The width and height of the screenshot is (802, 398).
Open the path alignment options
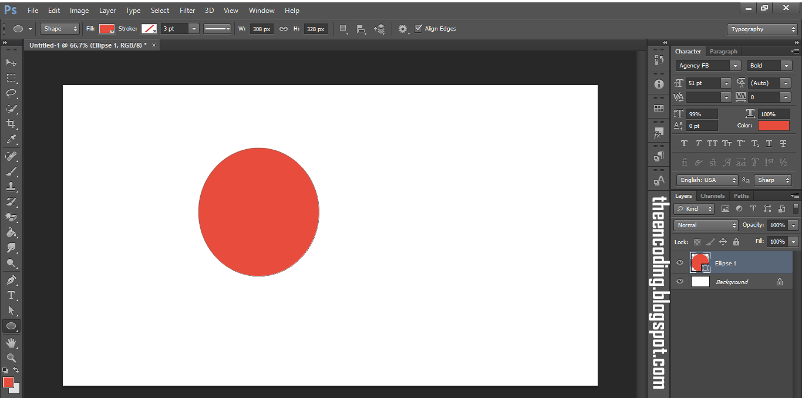pos(361,29)
